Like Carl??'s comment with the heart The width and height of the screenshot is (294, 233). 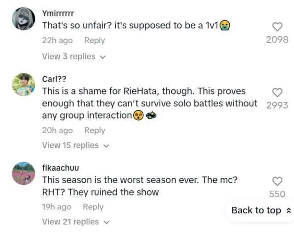277,93
